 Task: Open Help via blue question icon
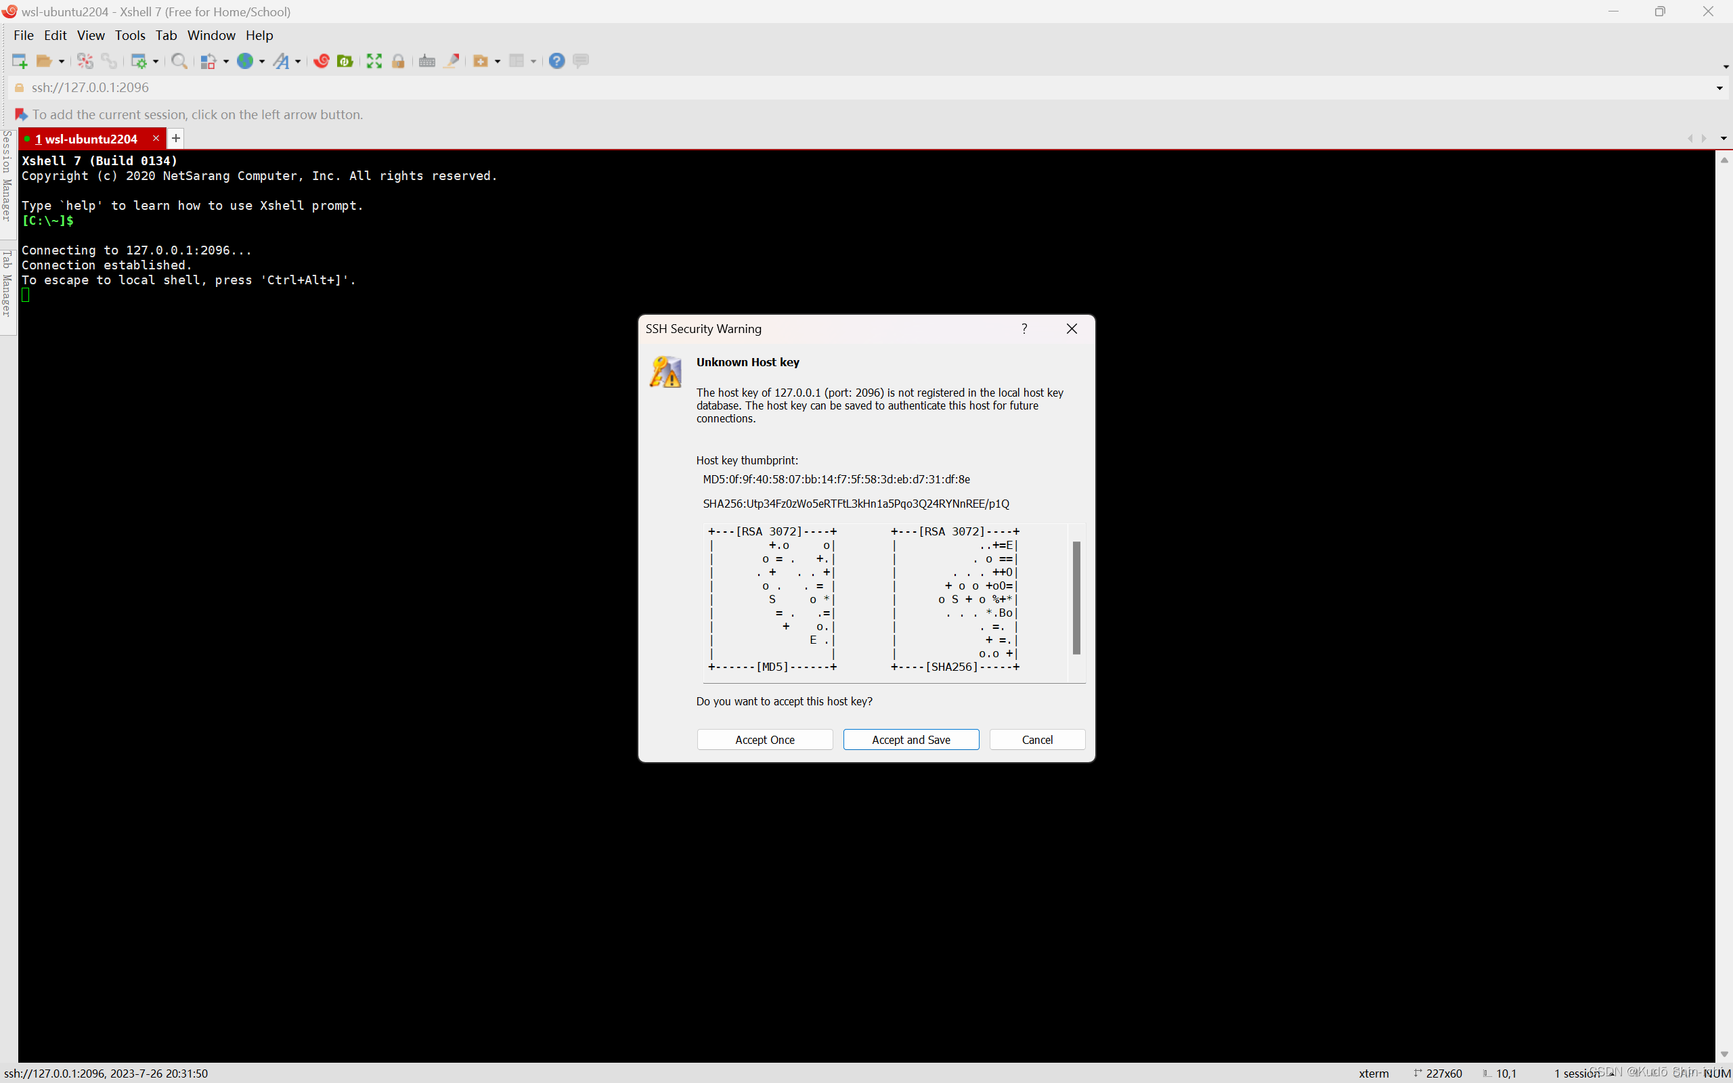(x=556, y=61)
